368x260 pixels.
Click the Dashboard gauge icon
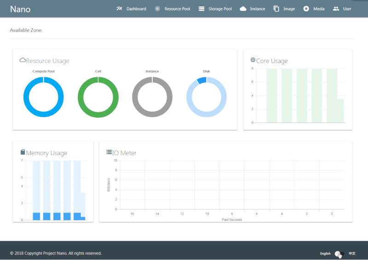click(119, 9)
